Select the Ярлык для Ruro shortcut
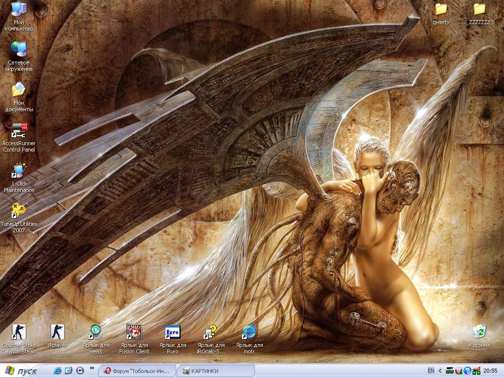Screen dimensions: 504x378 pyautogui.click(x=173, y=339)
